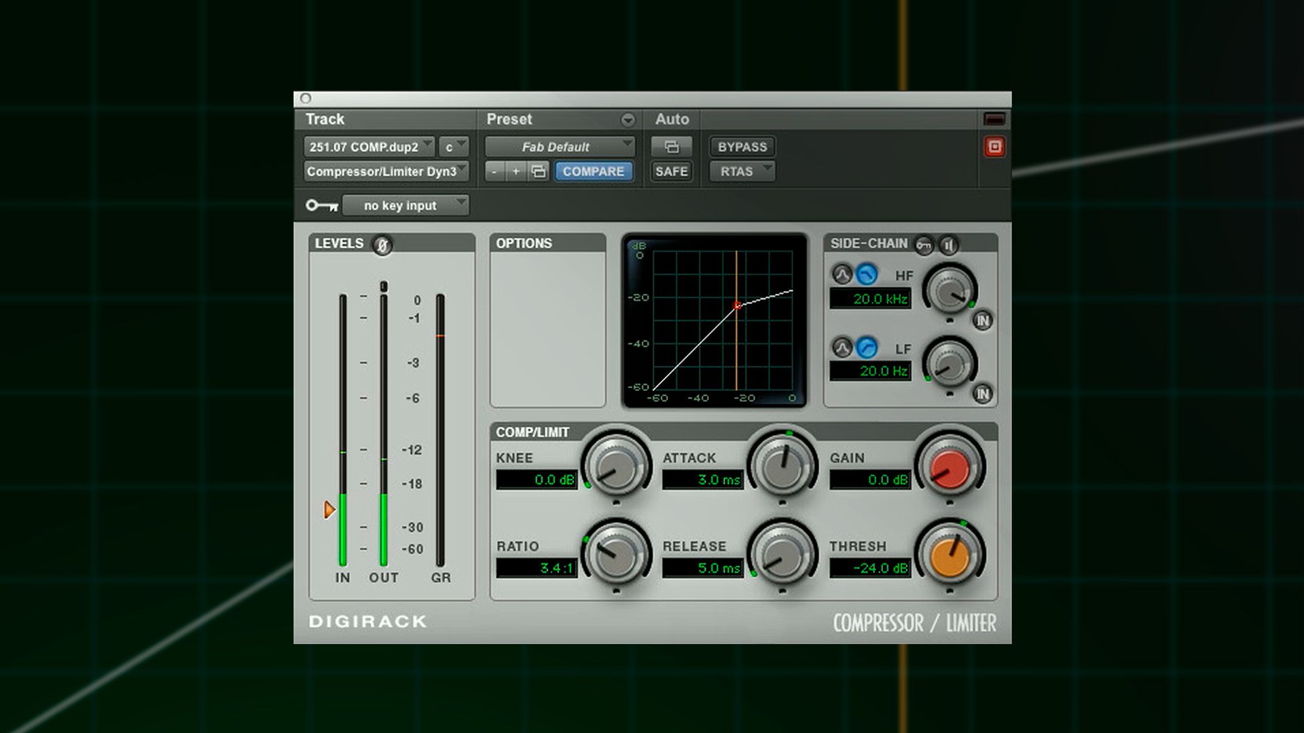
Task: Open the 'no key input' selector
Action: pos(405,205)
